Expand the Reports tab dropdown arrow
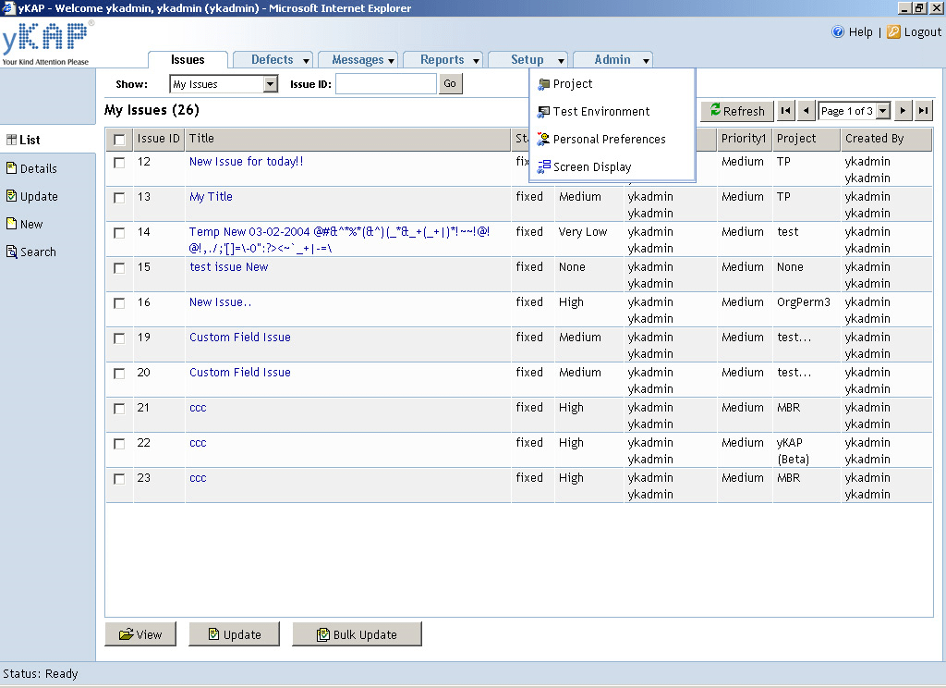The width and height of the screenshot is (946, 688). pos(476,60)
